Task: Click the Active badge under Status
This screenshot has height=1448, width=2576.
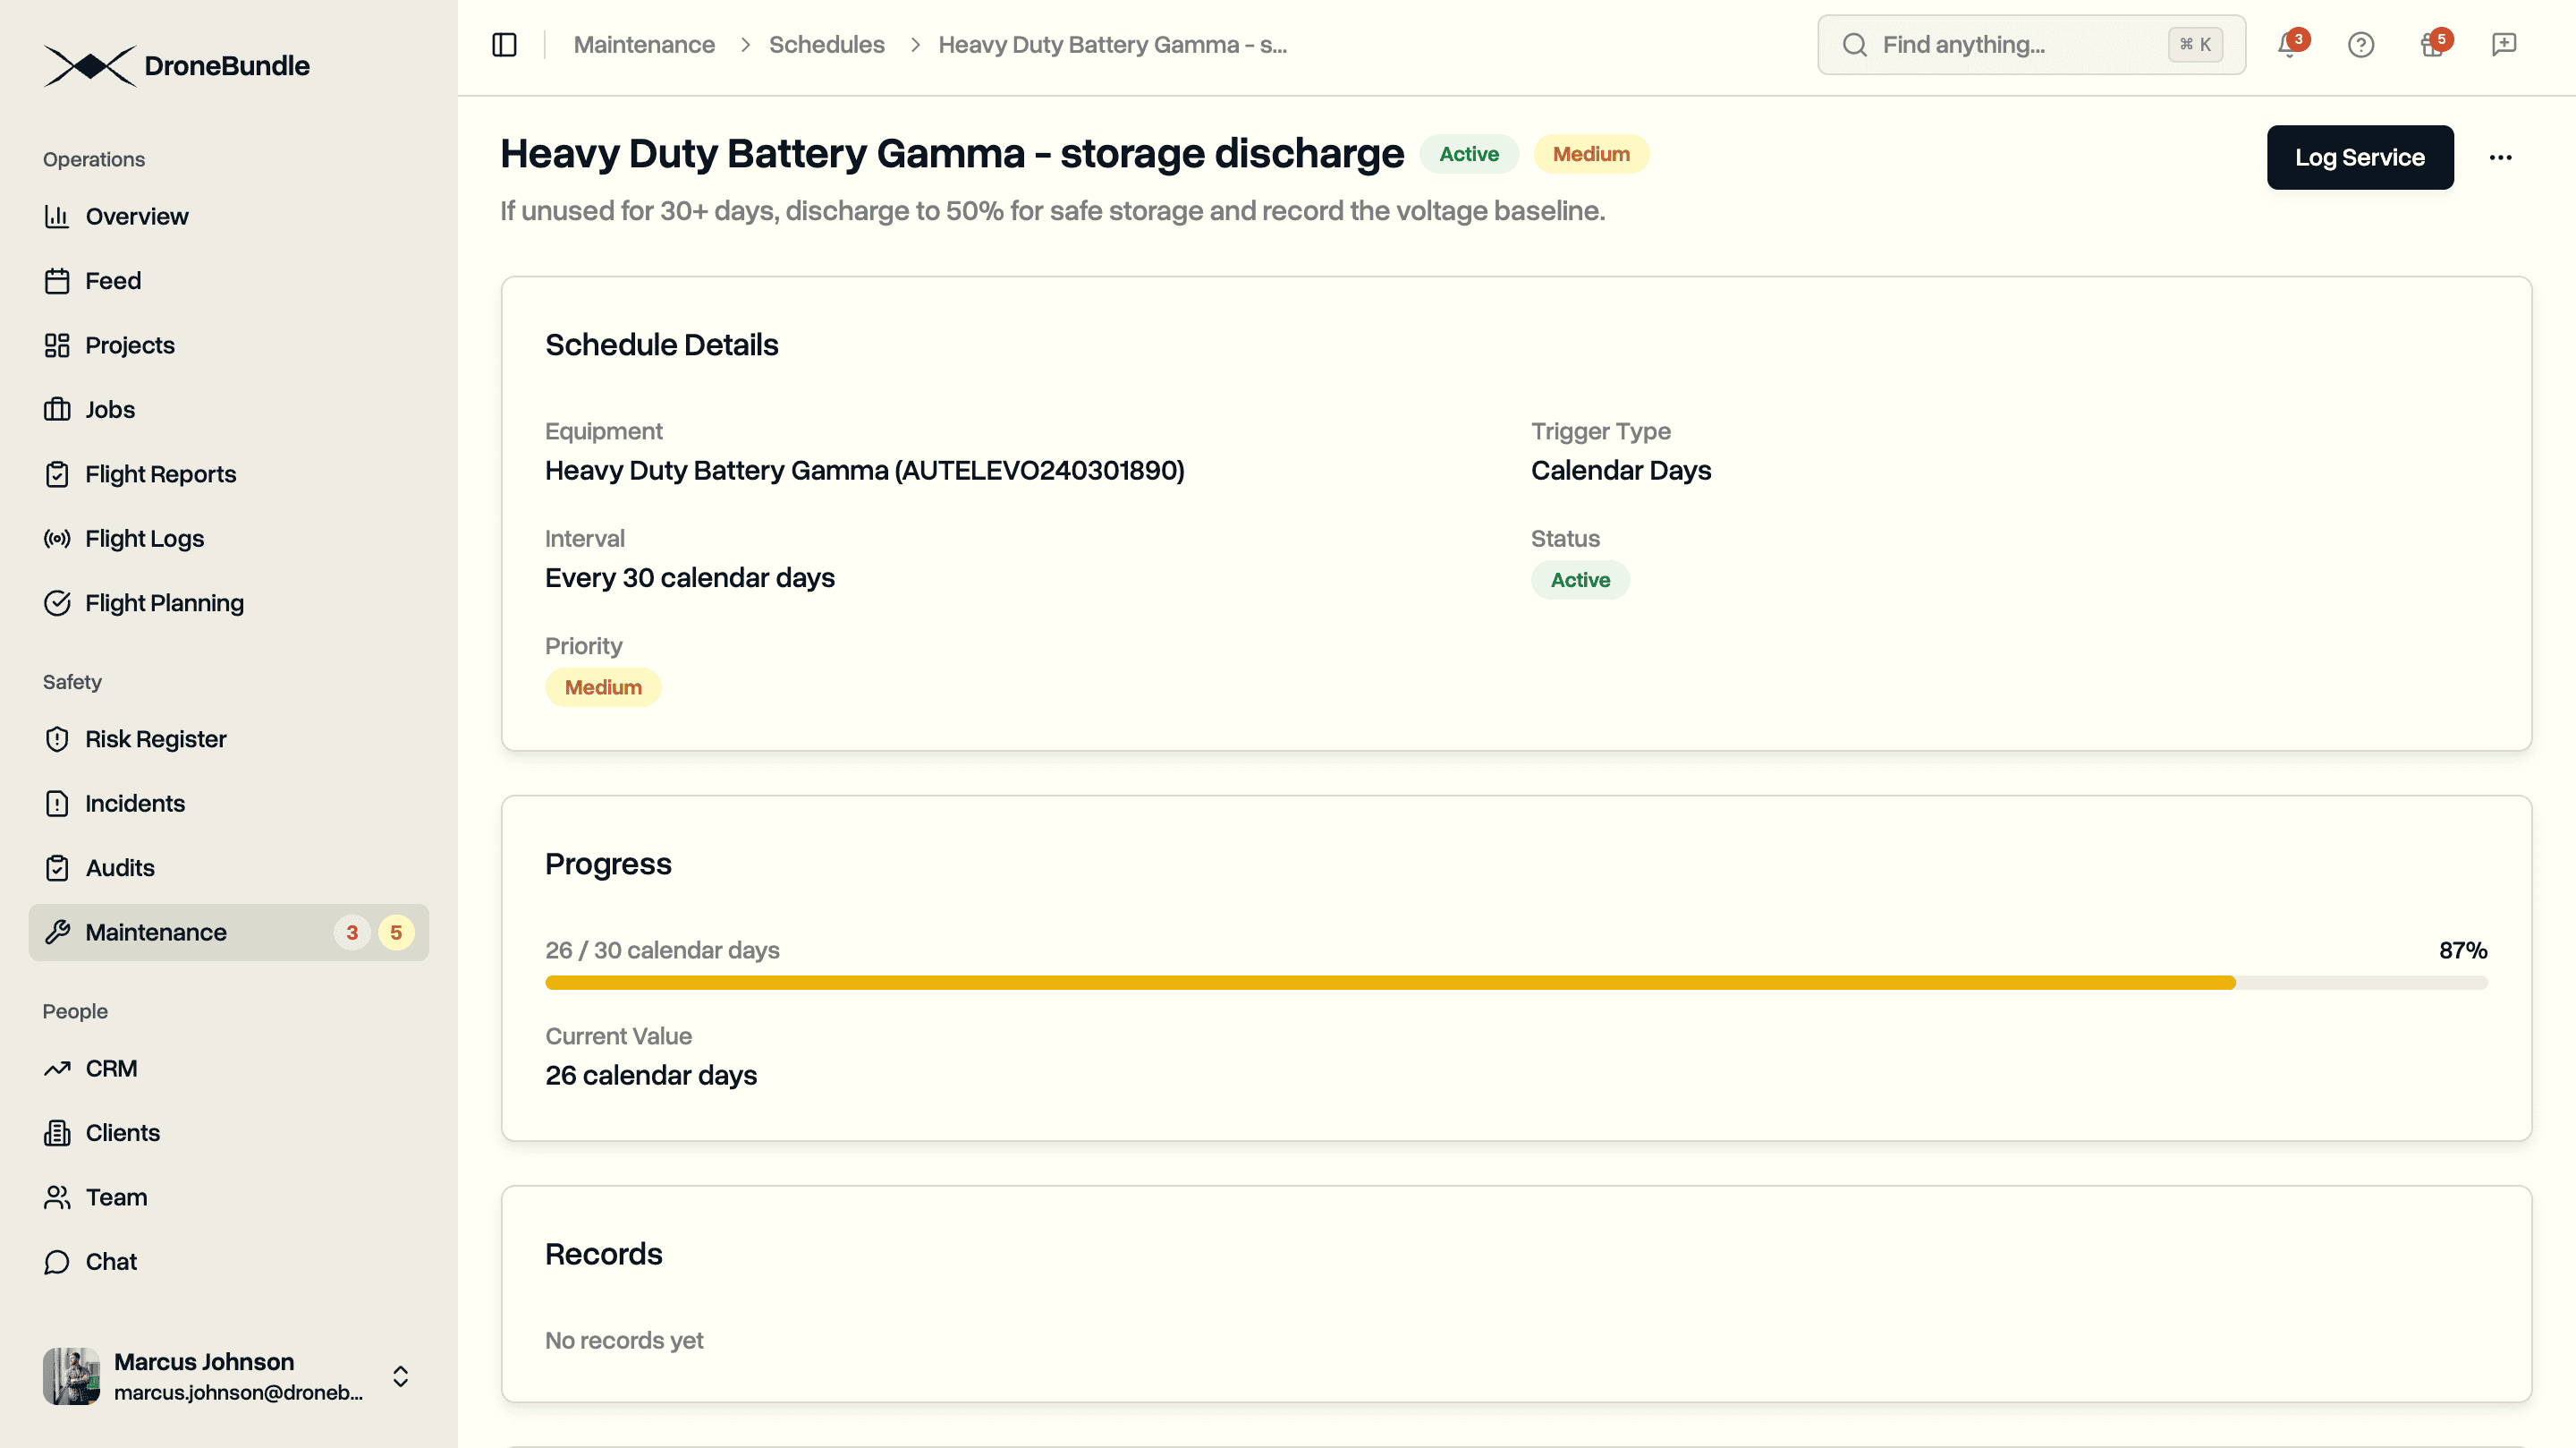Action: click(1580, 581)
